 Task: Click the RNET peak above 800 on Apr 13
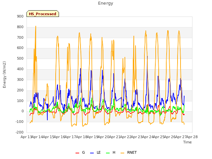(36, 26)
